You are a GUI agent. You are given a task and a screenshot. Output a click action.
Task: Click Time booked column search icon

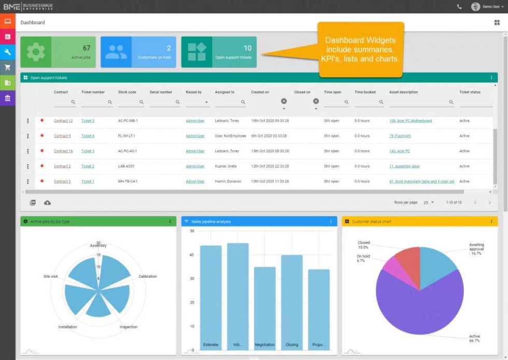coord(382,102)
